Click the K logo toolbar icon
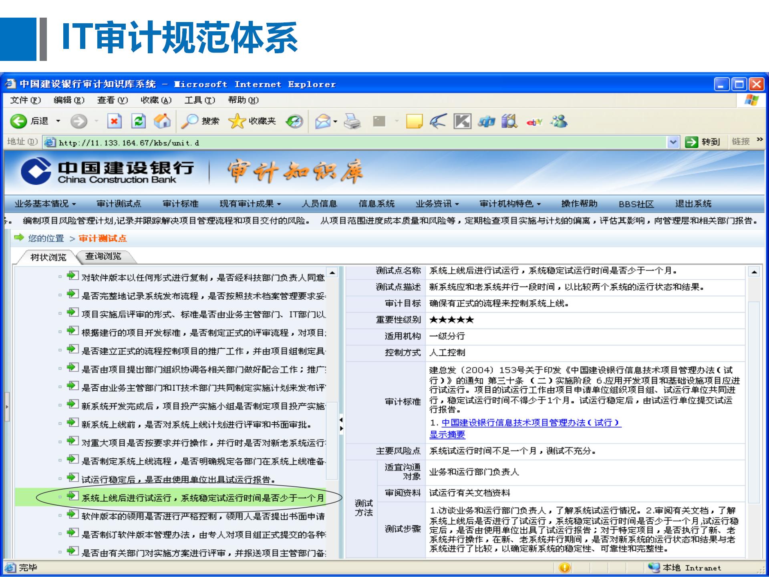Image resolution: width=769 pixels, height=577 pixels. 462,121
